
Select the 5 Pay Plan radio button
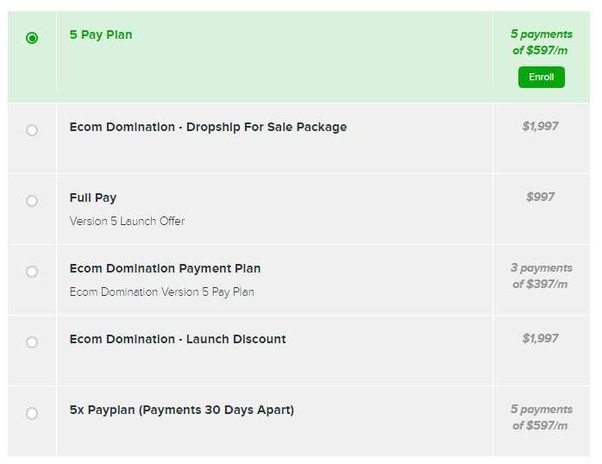[32, 38]
